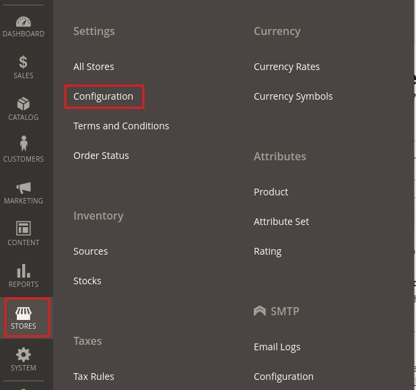Go to Order Status page

click(101, 156)
